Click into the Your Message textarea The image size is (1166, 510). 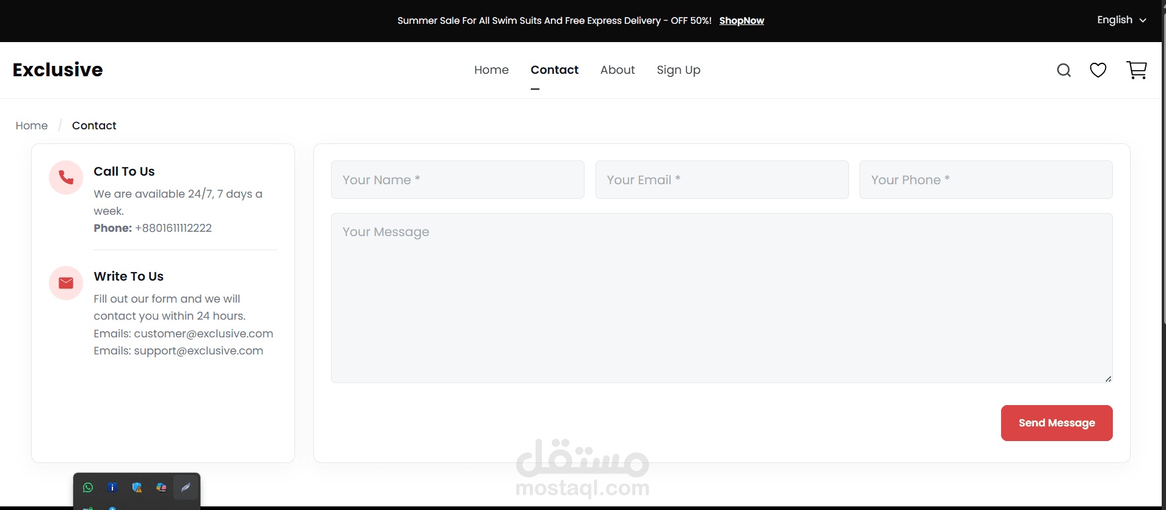[721, 298]
